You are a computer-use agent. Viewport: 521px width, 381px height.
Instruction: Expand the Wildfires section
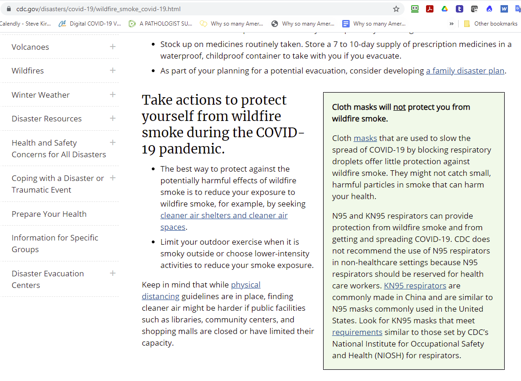[113, 70]
